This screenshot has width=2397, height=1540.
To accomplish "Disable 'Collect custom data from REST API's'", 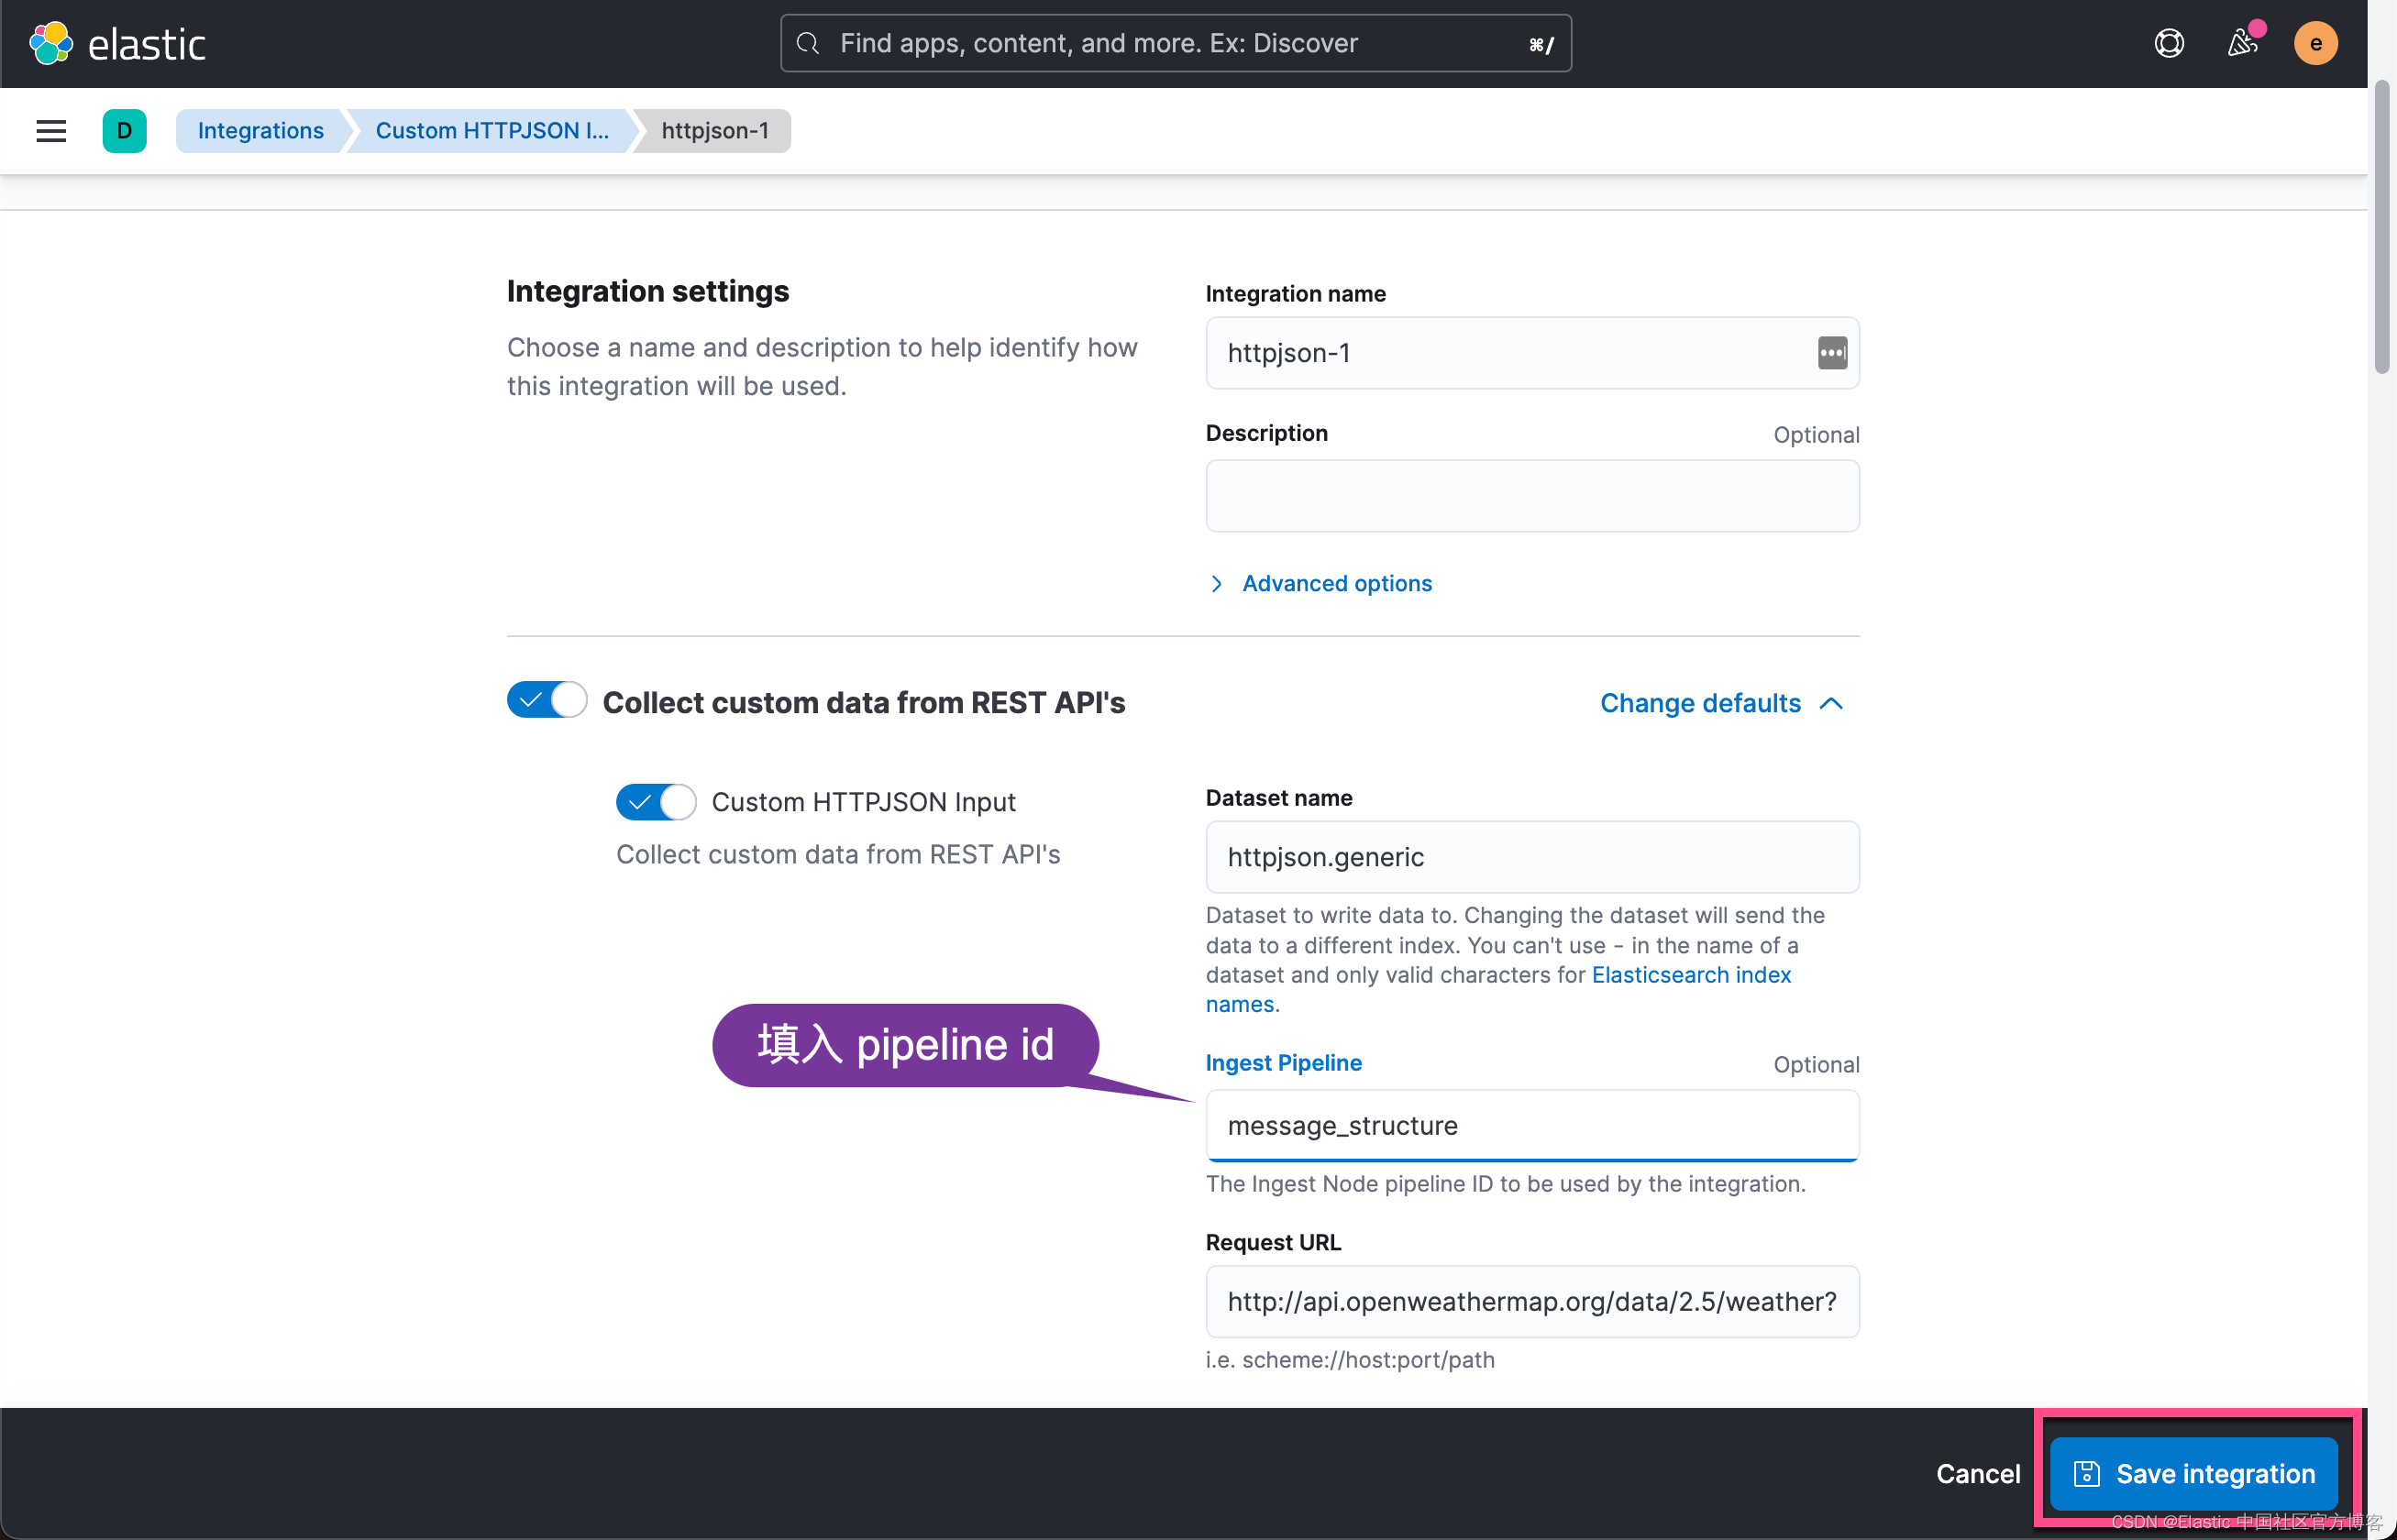I will click(547, 700).
